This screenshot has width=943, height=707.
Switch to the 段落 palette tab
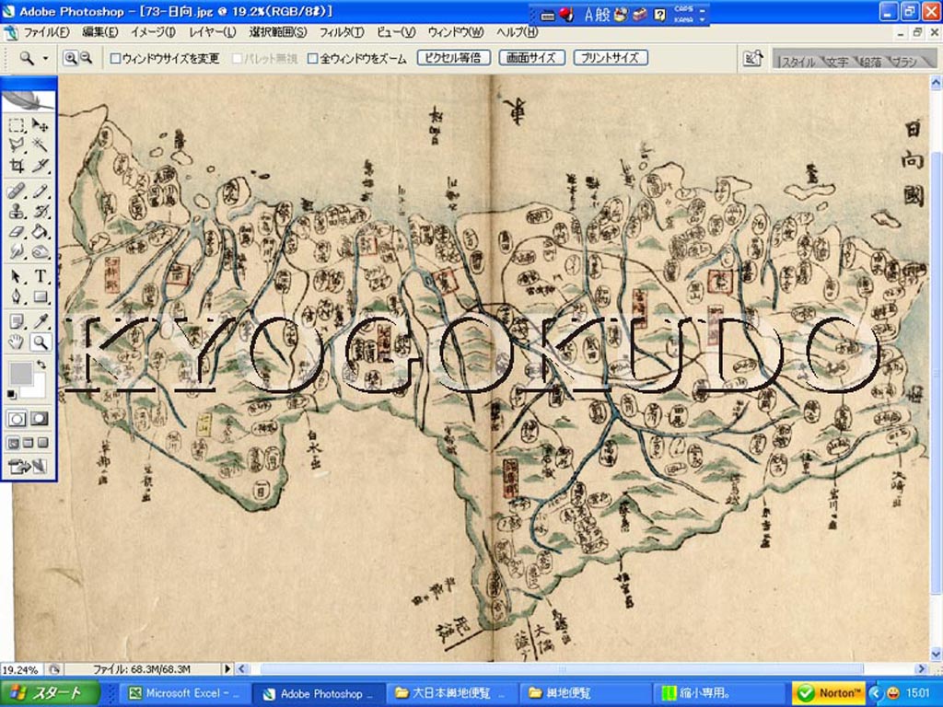(x=870, y=62)
